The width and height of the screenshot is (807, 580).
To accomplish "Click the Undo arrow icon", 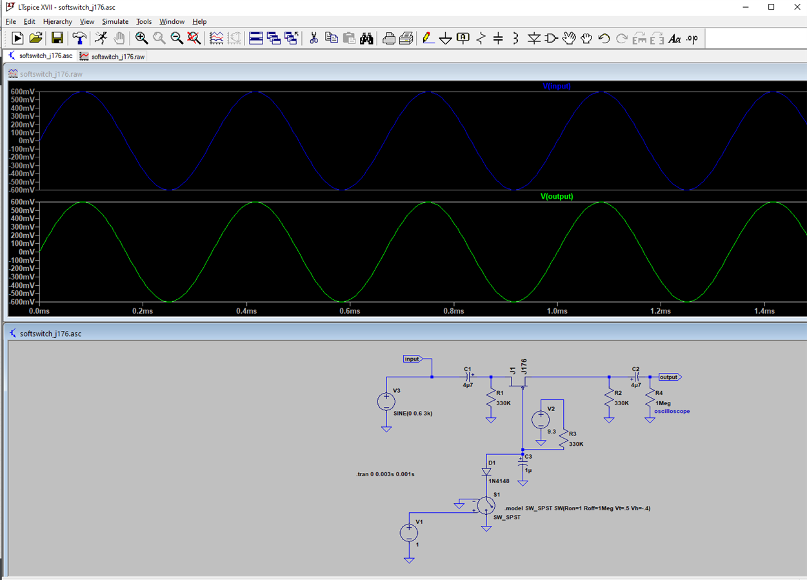I will pos(604,39).
